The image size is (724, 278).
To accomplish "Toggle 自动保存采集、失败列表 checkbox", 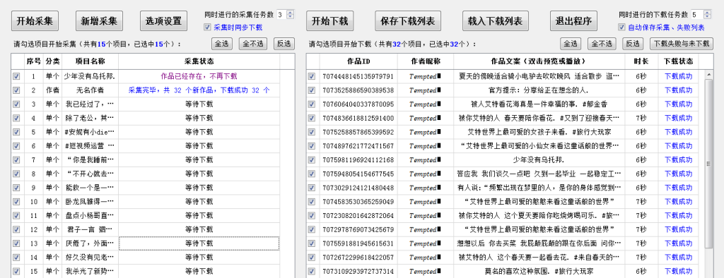I will tap(621, 28).
